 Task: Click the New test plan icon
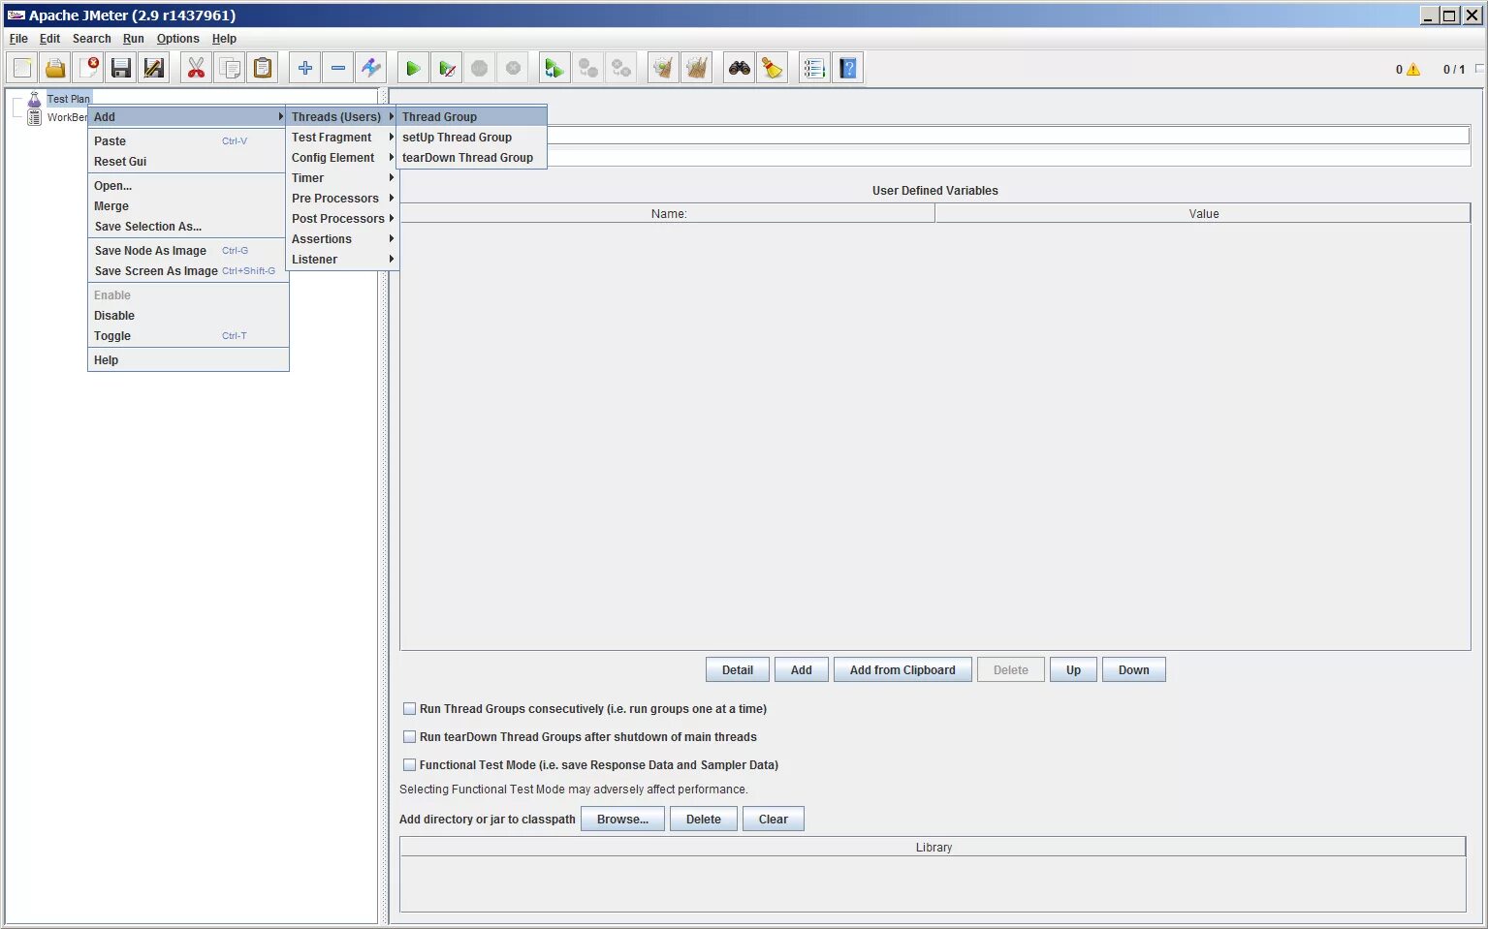[x=22, y=68]
